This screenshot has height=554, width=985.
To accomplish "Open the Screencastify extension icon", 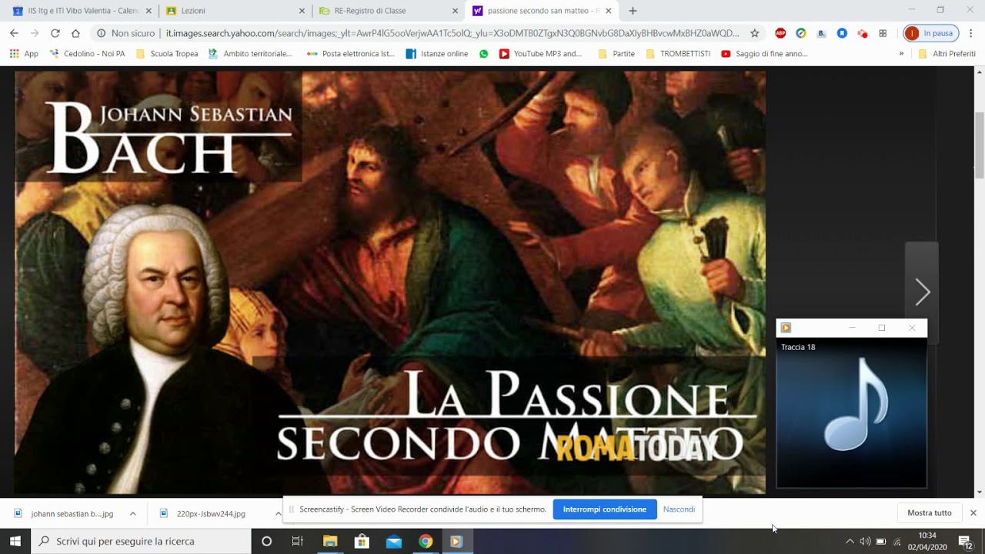I will (x=862, y=33).
